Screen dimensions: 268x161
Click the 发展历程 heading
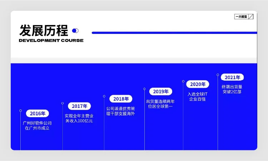point(44,31)
